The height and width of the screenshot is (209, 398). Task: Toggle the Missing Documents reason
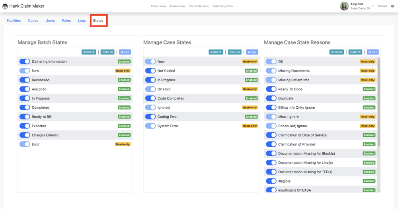point(271,71)
